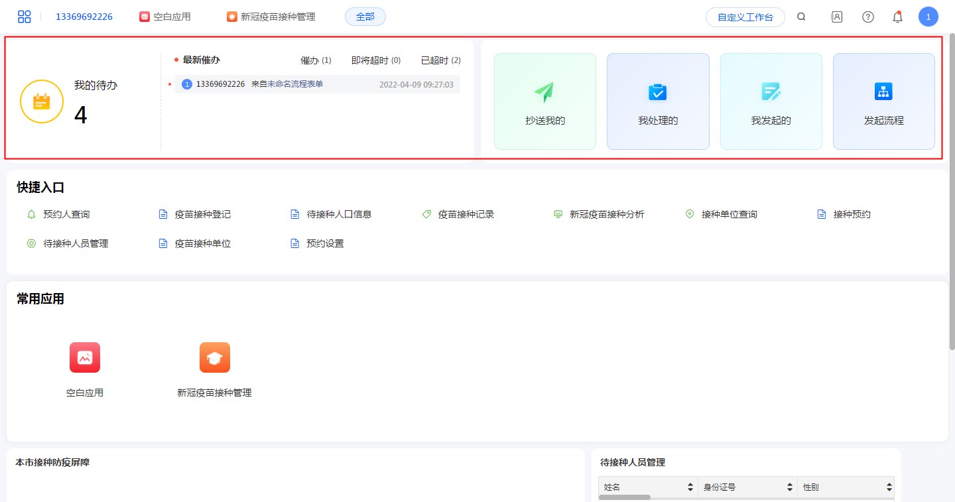Open the 疫苗接种登记 shortcut link
Screen dimensions: 955x502
202,214
